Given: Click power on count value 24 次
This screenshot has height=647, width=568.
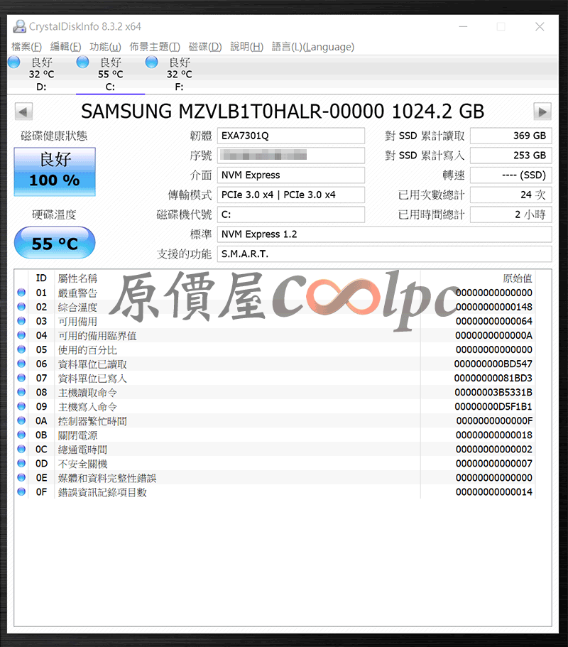Looking at the screenshot, I should tap(511, 195).
